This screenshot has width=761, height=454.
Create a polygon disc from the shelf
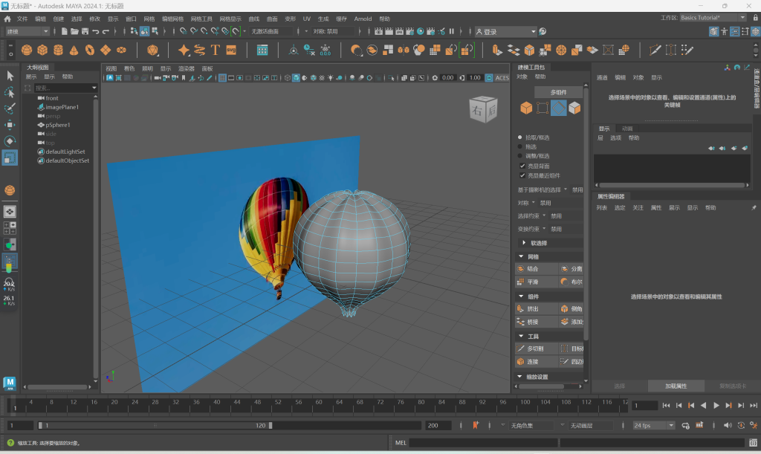tap(121, 50)
